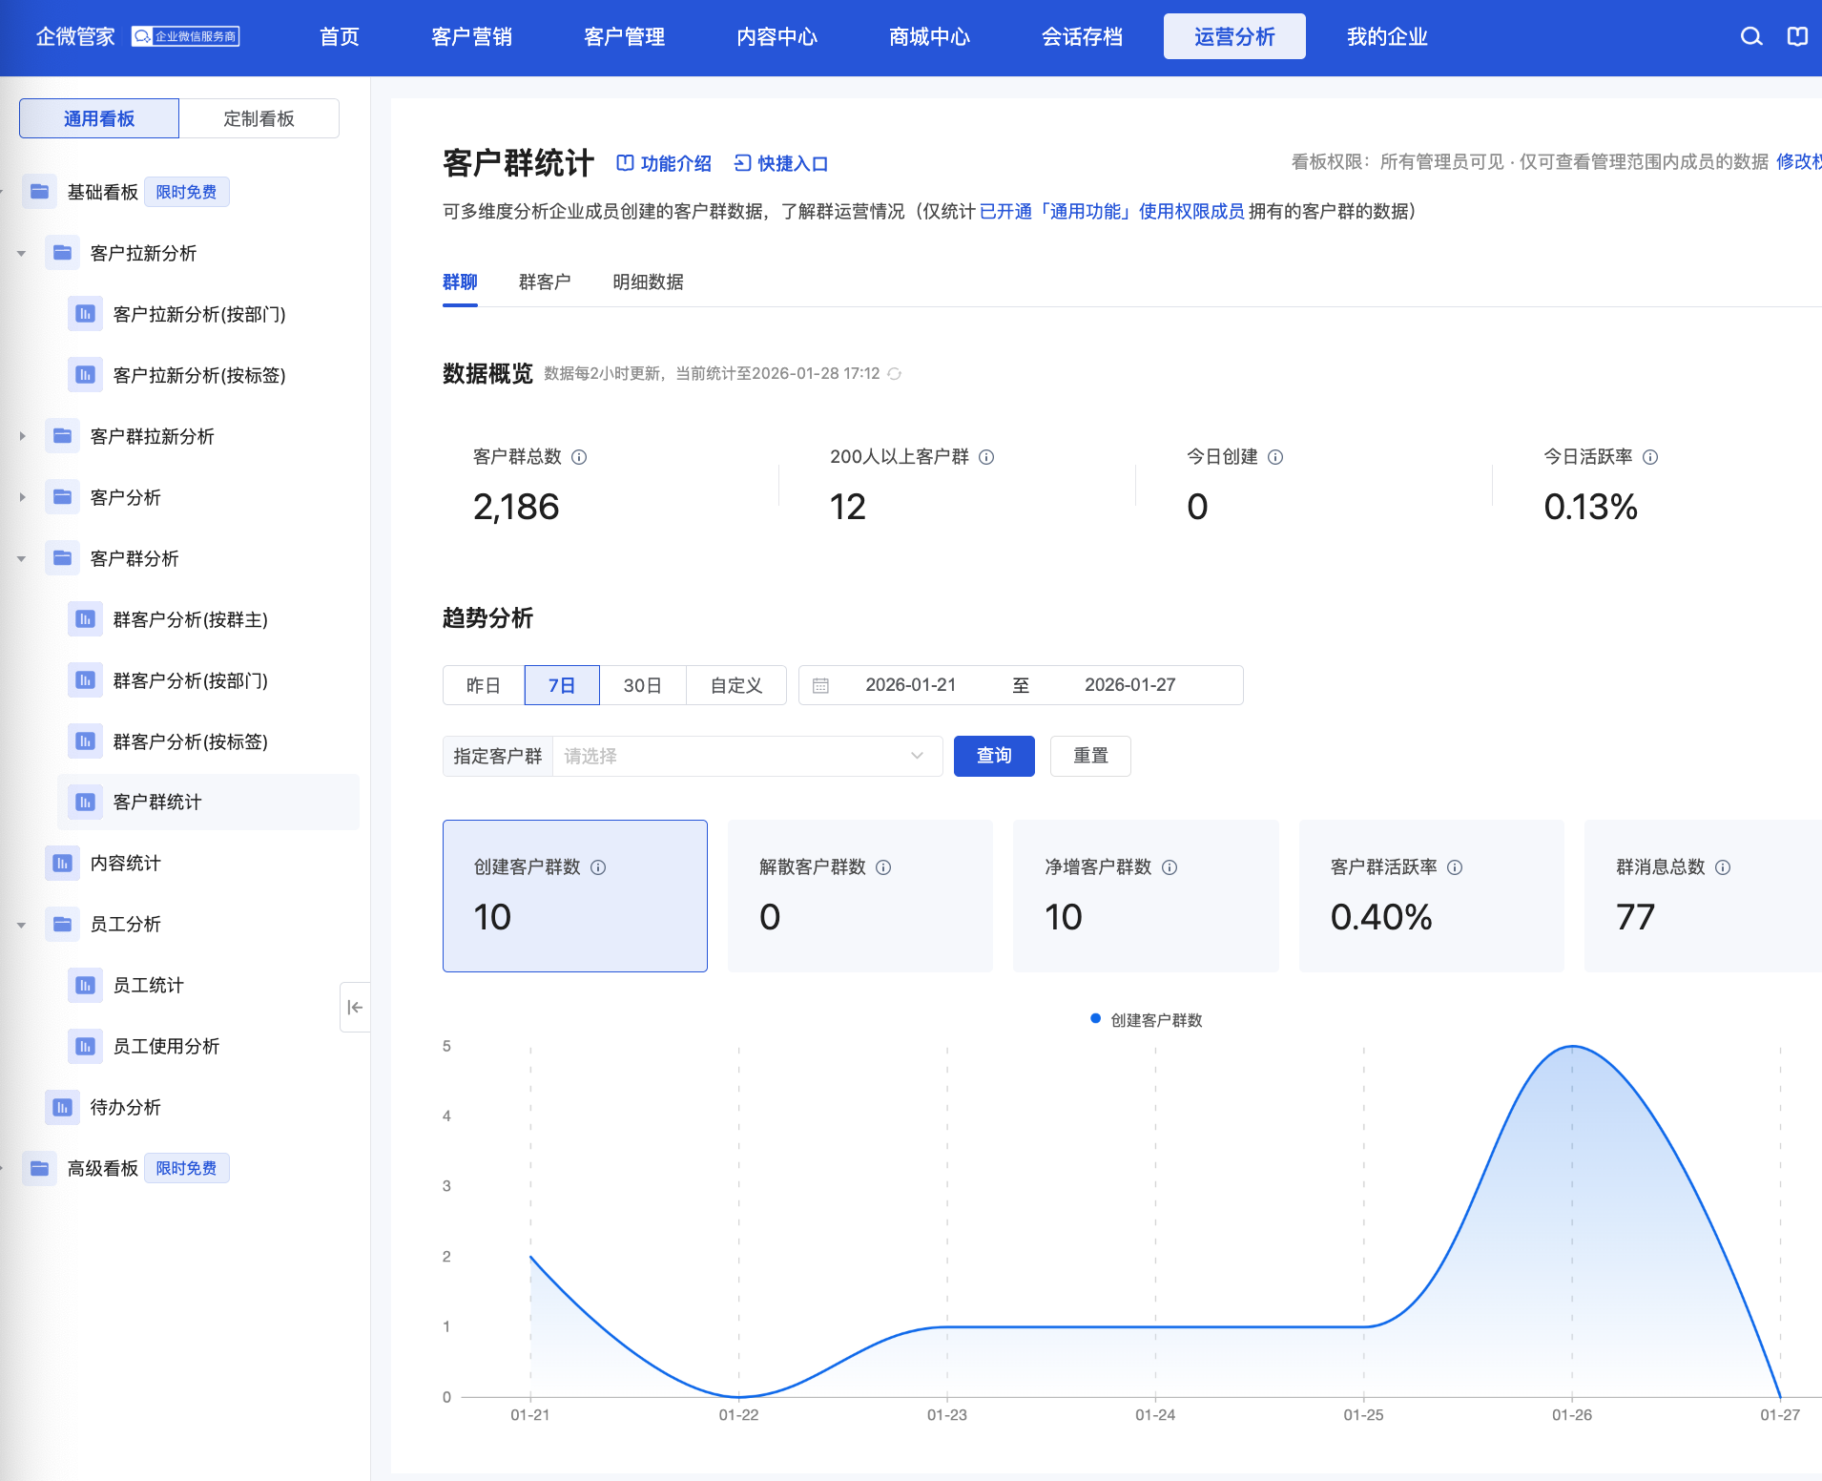1822x1481 pixels.
Task: Open the 功能介绍 link
Action: tap(664, 163)
